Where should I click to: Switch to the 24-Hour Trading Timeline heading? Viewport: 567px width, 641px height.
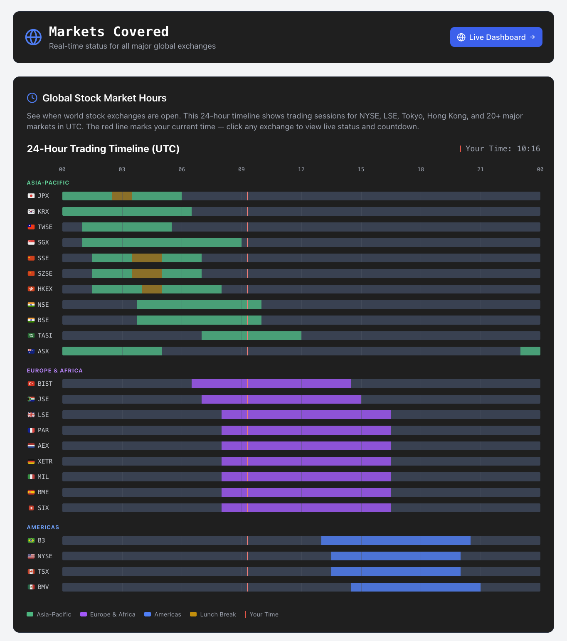click(x=103, y=149)
